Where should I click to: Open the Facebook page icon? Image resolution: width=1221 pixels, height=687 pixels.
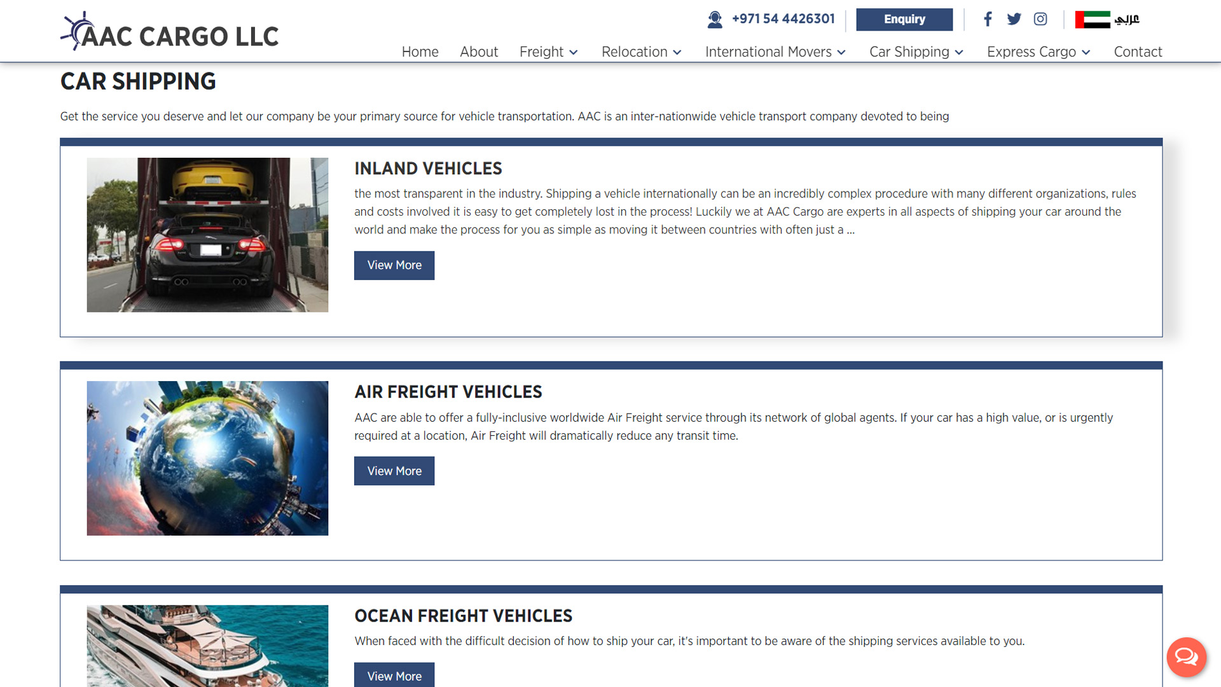point(988,19)
